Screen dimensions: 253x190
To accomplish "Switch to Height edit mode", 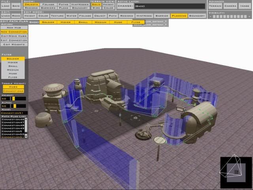I will [30, 16].
